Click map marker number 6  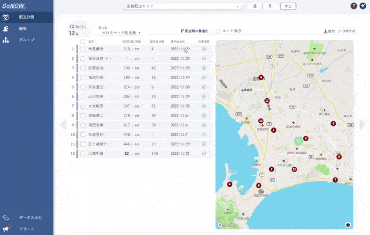pyautogui.click(x=261, y=77)
